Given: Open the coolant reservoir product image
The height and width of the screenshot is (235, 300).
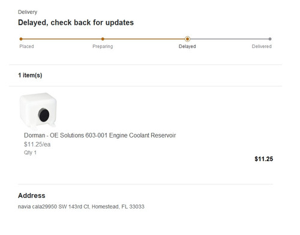Looking at the screenshot, I should tap(38, 110).
